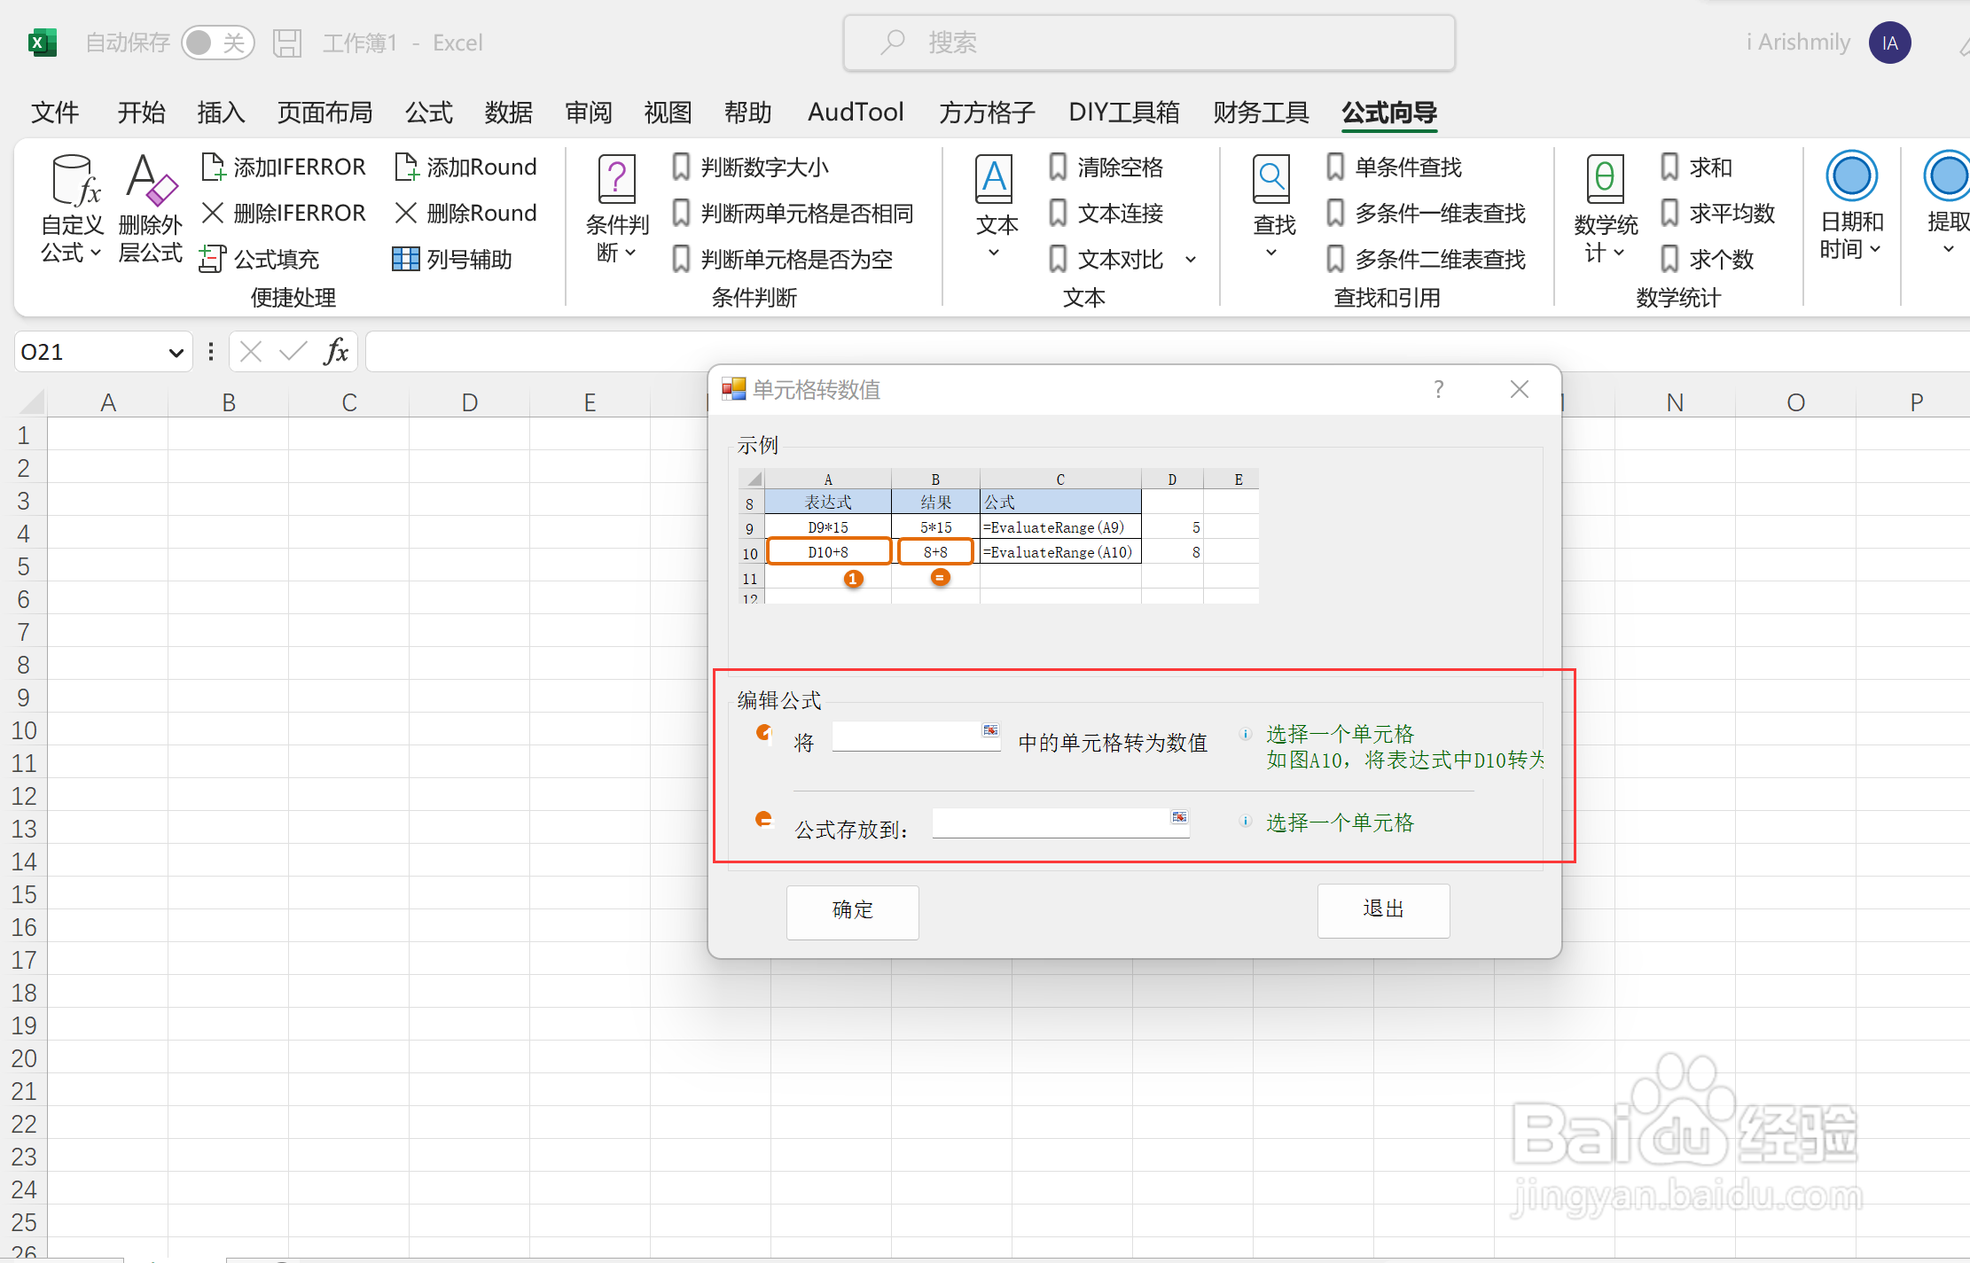Click the 退出 button in dialog
This screenshot has width=1970, height=1263.
pyautogui.click(x=1383, y=909)
